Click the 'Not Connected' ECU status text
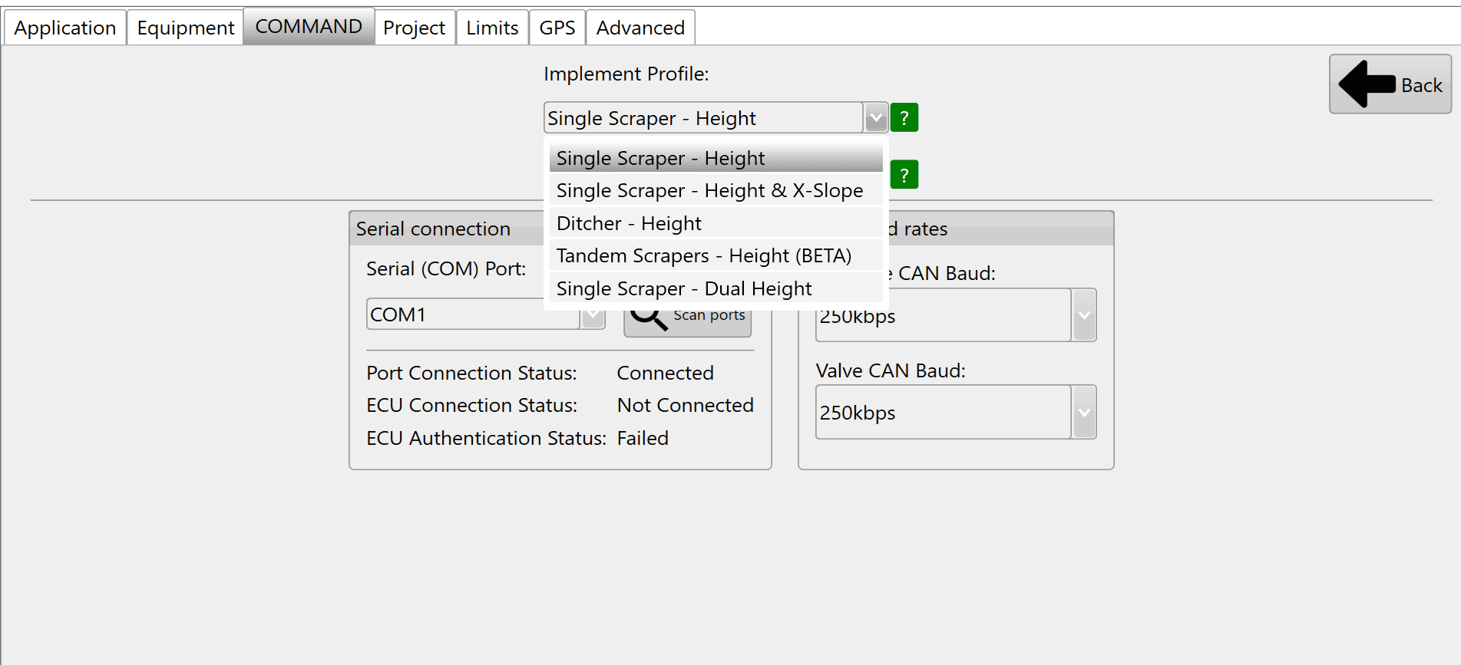Screen dimensions: 1461x665 (686, 405)
